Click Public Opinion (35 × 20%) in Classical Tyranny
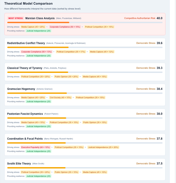This screenshot has width=176, height=183. pyautogui.click(x=66, y=77)
